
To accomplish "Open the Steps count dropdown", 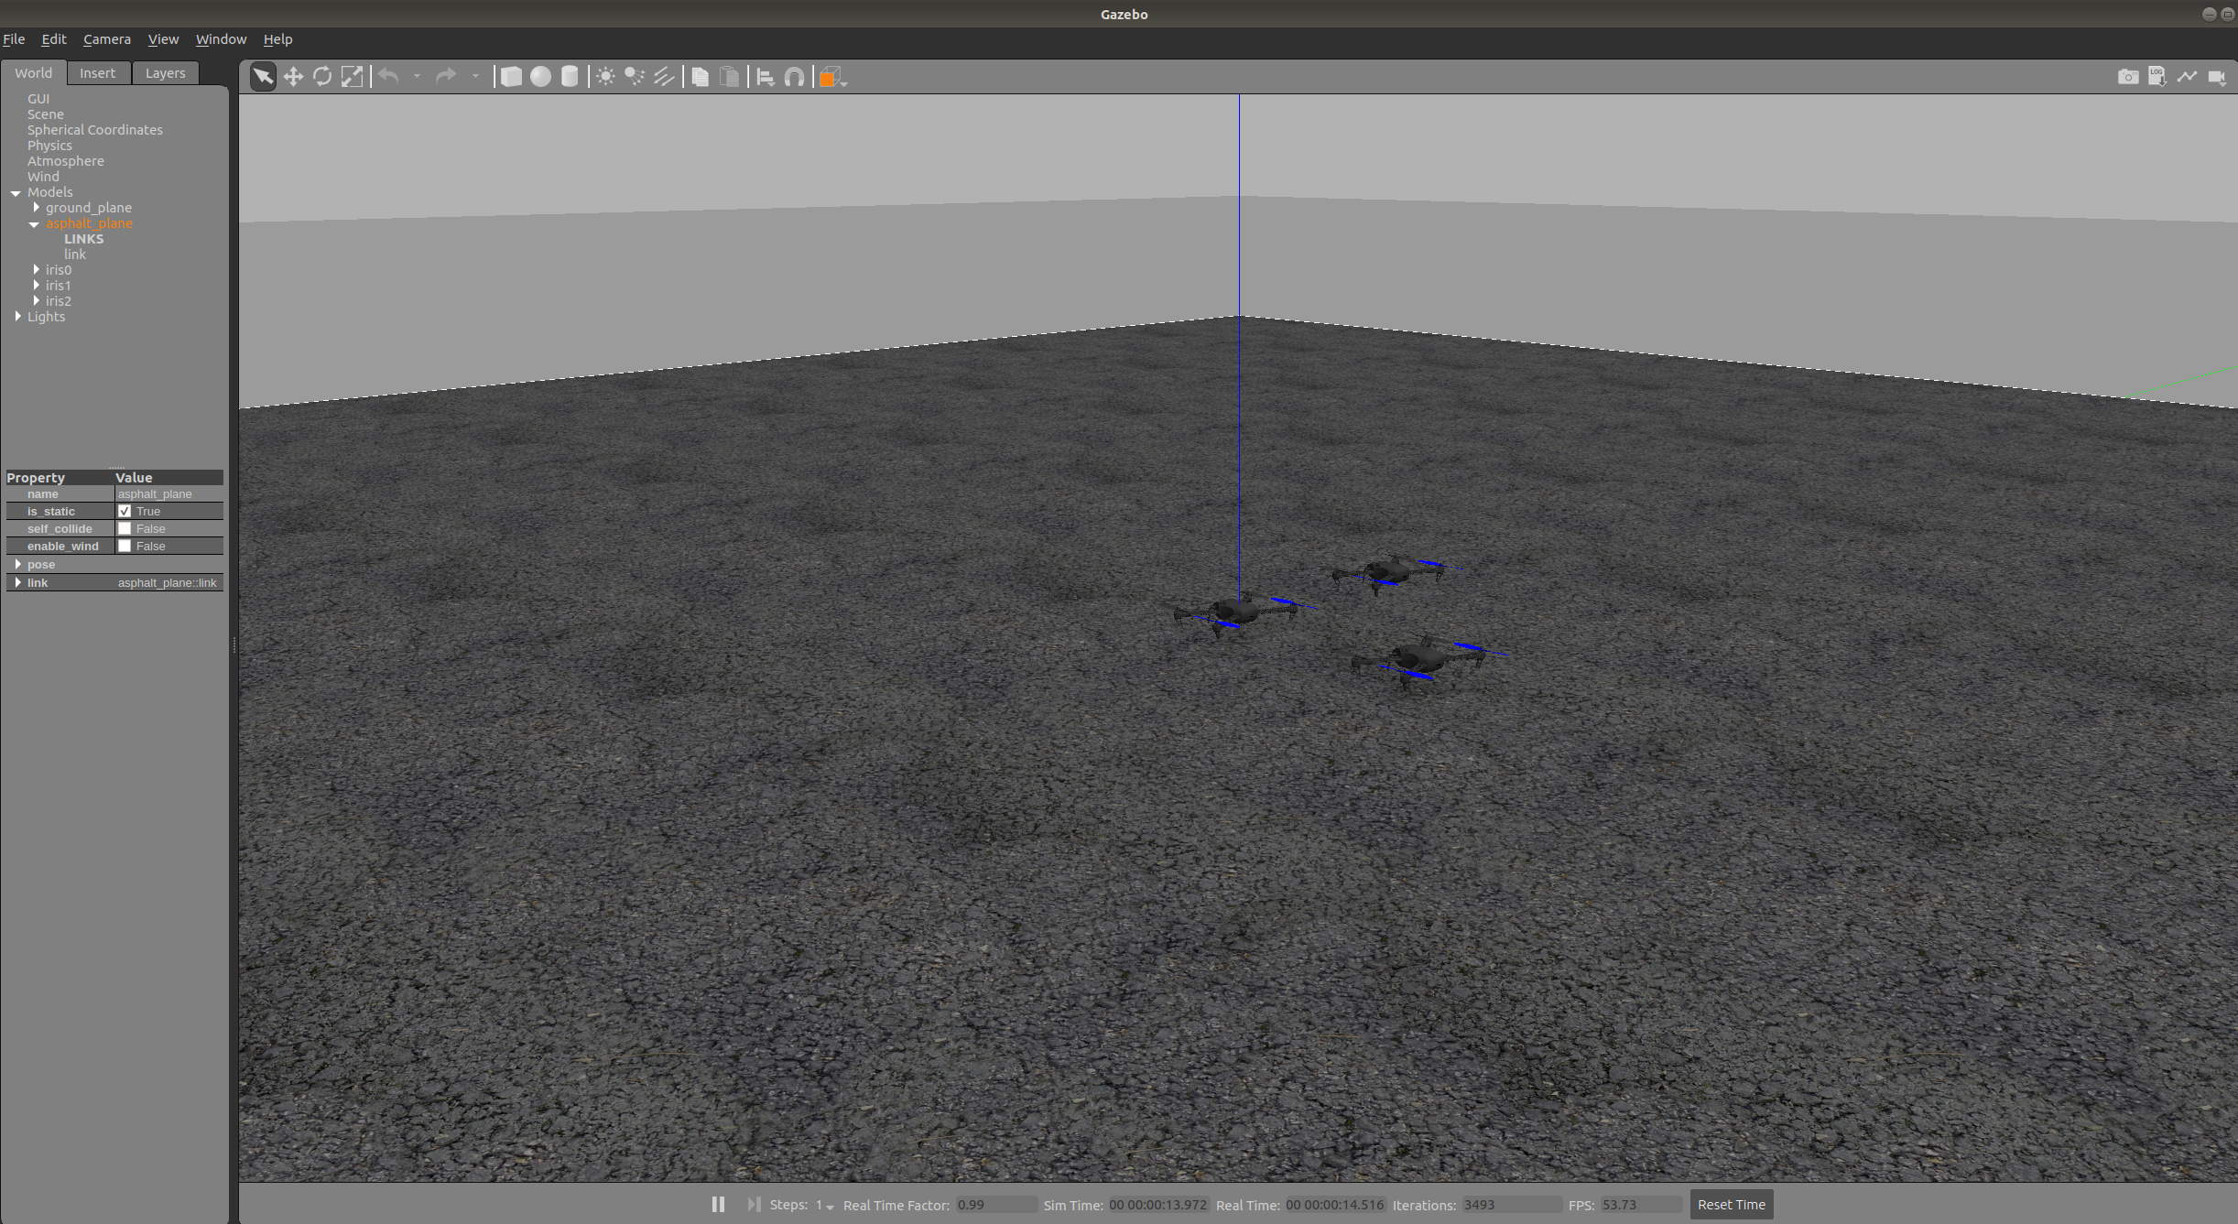I will 830,1207.
